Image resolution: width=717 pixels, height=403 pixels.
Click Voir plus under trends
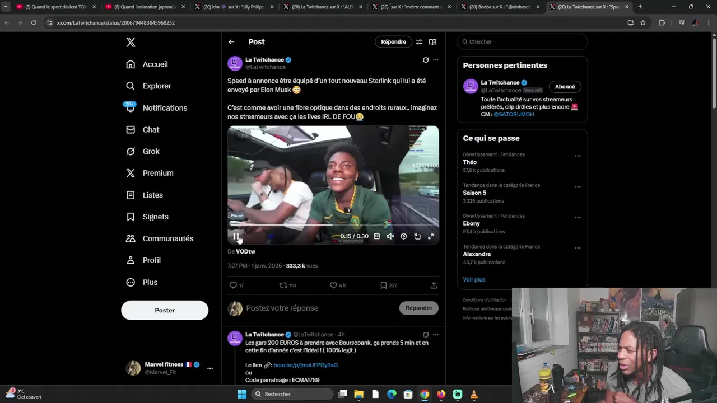coord(474,280)
